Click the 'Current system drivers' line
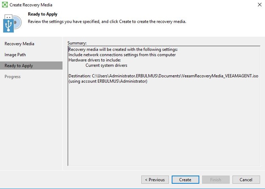 106,66
